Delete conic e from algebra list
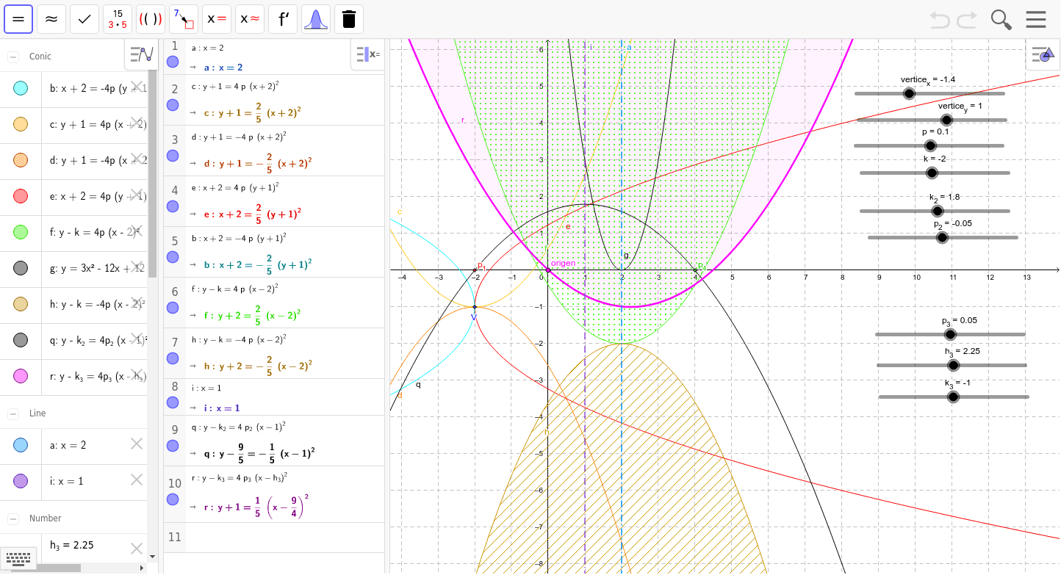The width and height of the screenshot is (1061, 575). (x=137, y=195)
